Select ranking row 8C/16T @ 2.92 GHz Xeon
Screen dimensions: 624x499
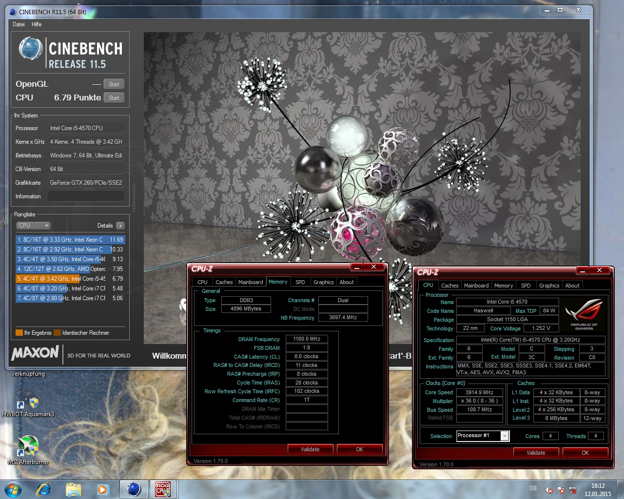[70, 249]
